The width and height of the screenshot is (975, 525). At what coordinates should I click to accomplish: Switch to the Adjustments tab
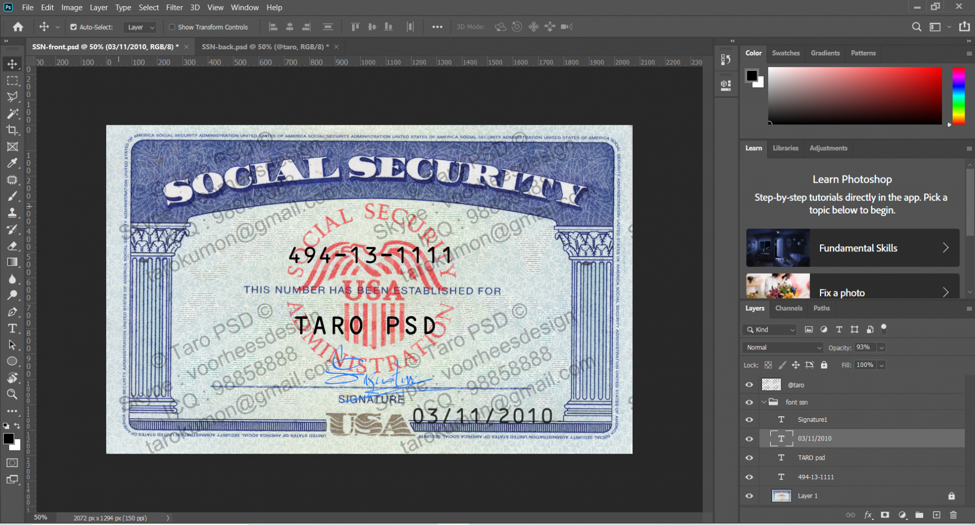click(828, 148)
